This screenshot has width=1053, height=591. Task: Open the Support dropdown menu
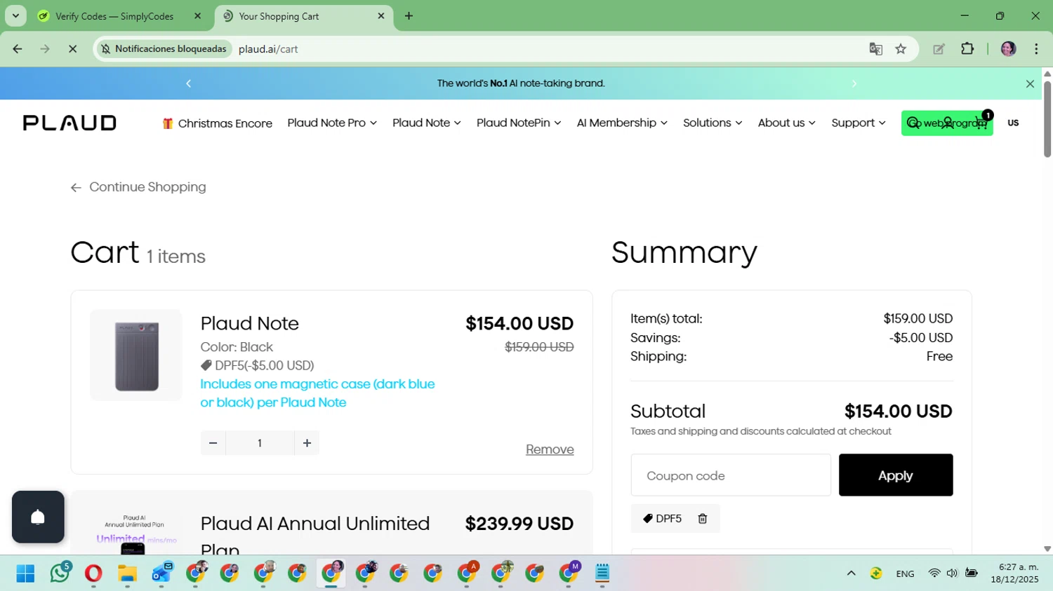tap(858, 123)
